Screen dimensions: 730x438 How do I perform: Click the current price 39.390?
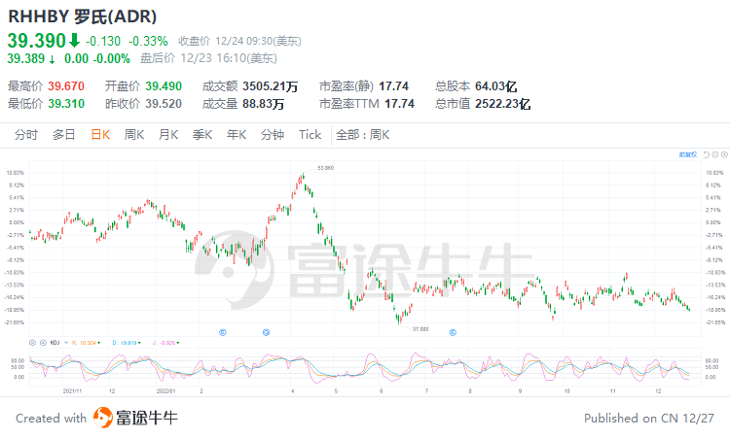[x=37, y=41]
